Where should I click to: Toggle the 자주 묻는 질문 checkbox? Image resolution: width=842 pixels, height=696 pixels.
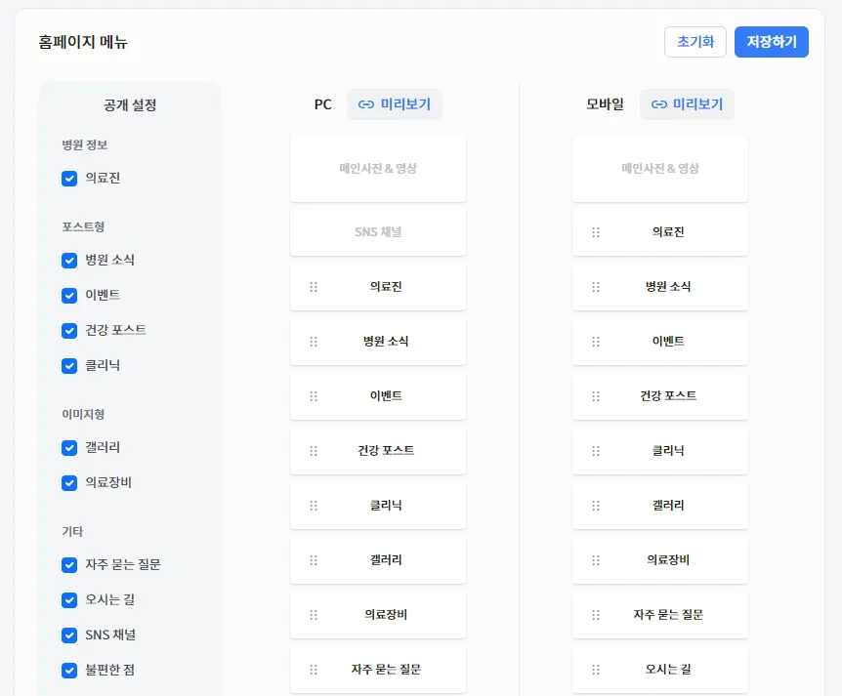tap(69, 565)
